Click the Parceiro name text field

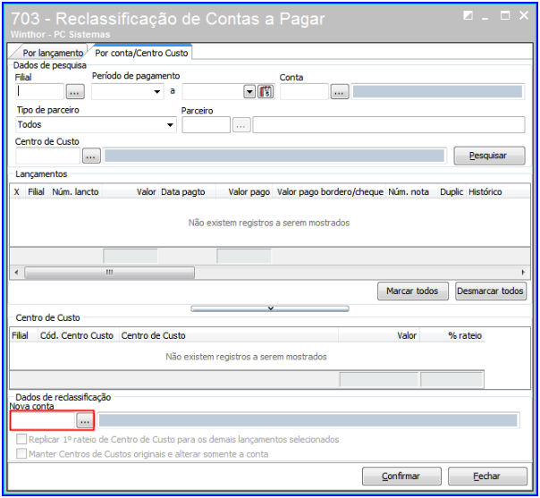tap(389, 125)
